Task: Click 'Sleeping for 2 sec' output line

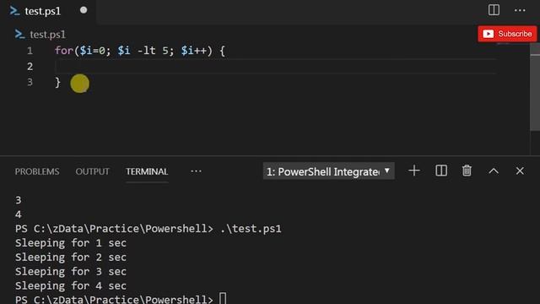Action: [x=71, y=257]
